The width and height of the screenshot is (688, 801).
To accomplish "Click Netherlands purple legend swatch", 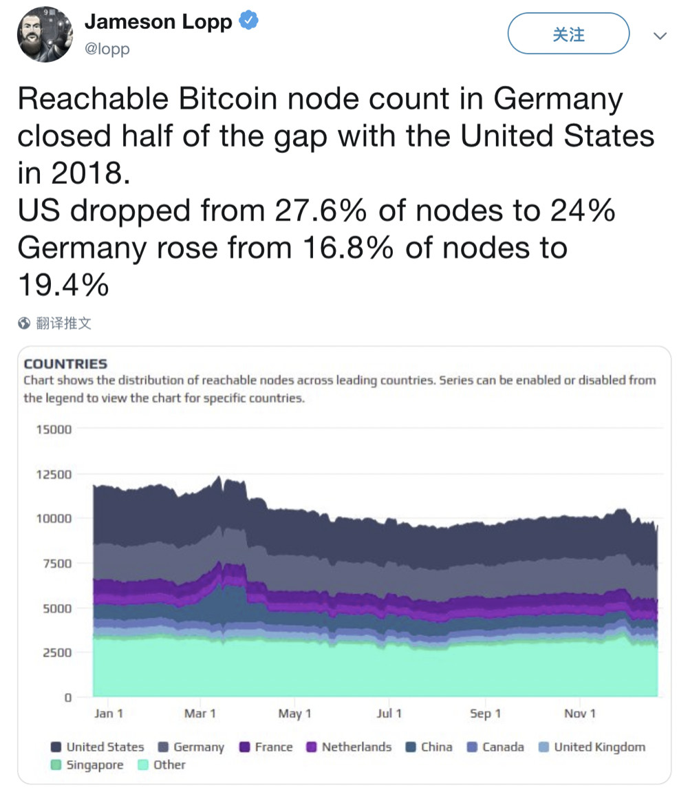I will tap(312, 747).
